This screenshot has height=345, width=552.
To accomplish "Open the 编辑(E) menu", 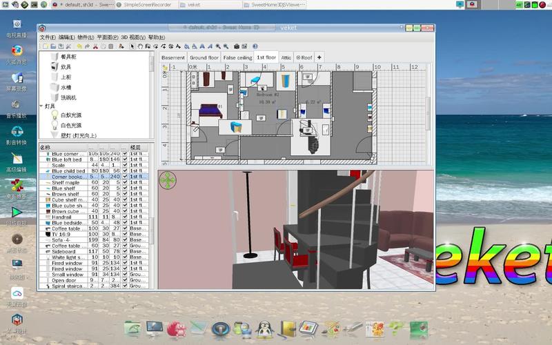I will coord(66,37).
